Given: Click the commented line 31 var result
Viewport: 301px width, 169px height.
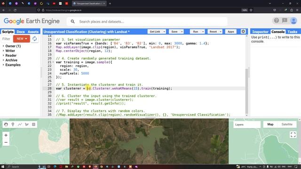Looking at the screenshot, I should coord(95,100).
